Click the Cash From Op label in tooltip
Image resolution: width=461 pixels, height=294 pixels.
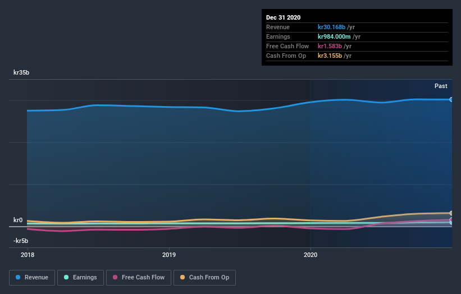coord(286,56)
